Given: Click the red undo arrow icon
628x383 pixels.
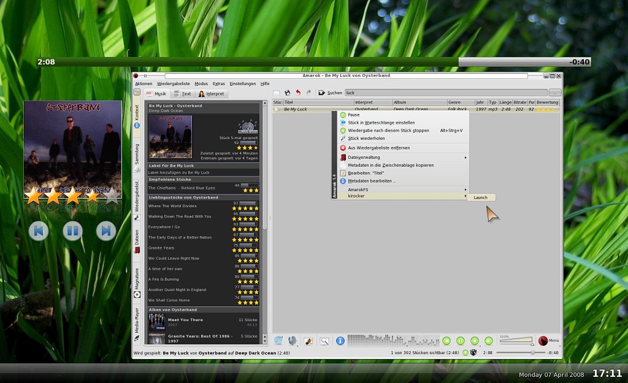Looking at the screenshot, I should coord(298,93).
